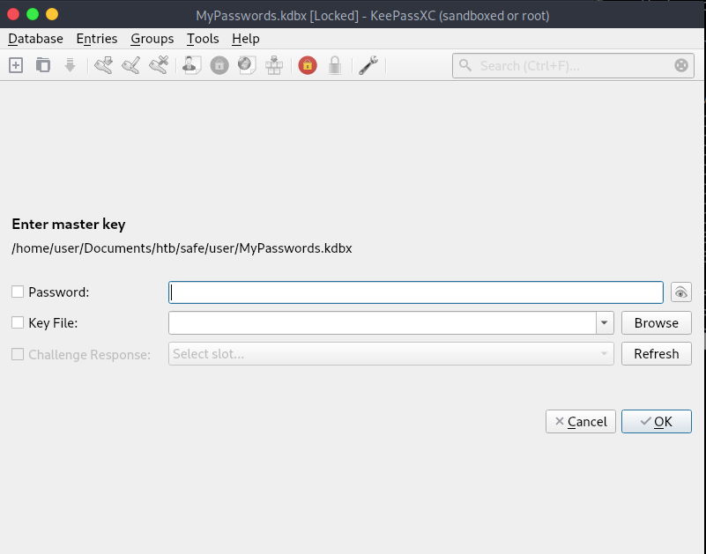Click the Open URL globe icon
The width and height of the screenshot is (706, 554).
[247, 65]
